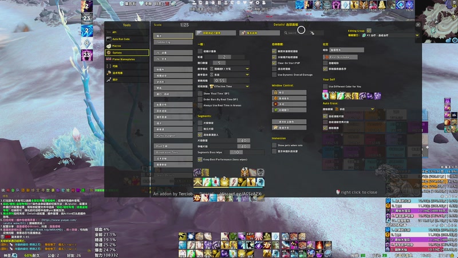Adjust the update interval slider at 0.55
This screenshot has height=258, width=458.
[230, 80]
